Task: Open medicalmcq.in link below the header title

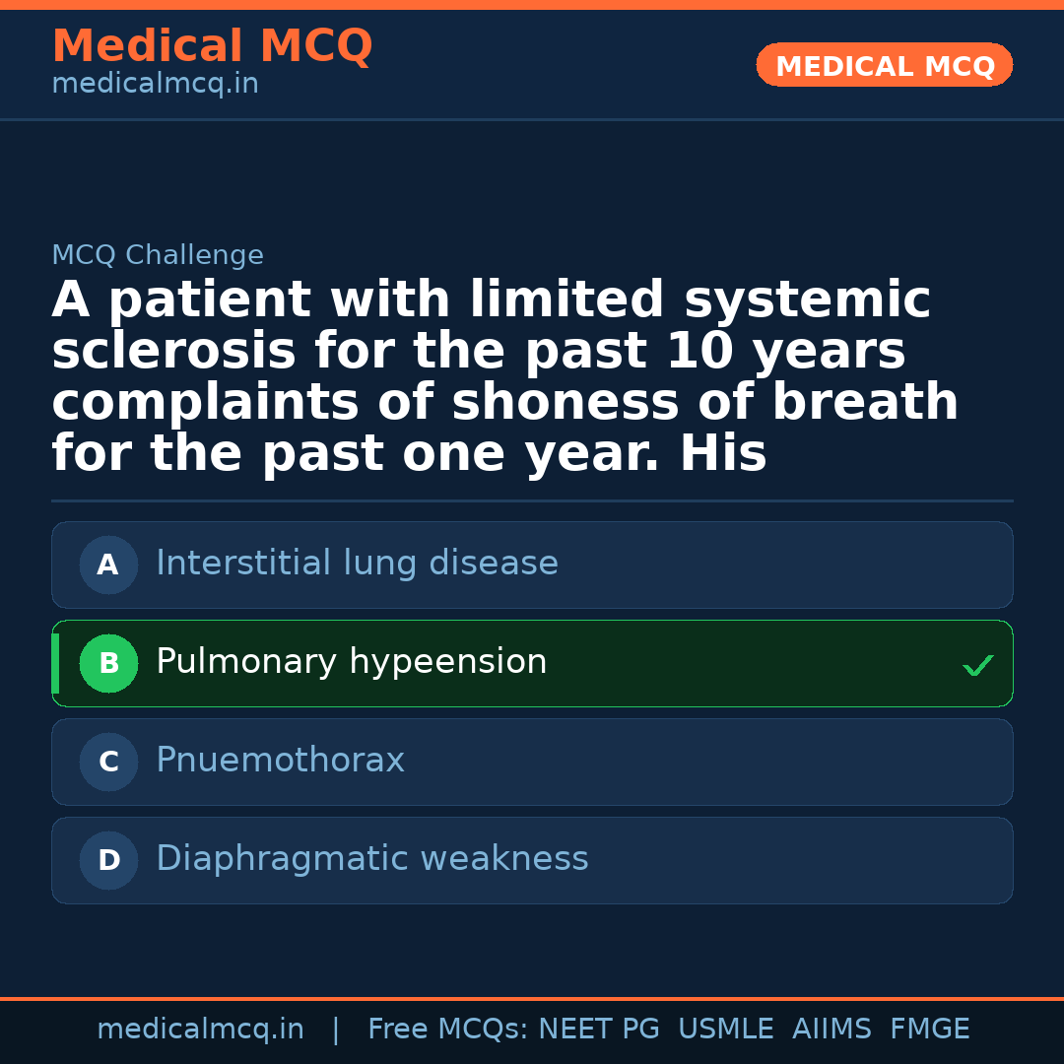Action: click(x=155, y=85)
